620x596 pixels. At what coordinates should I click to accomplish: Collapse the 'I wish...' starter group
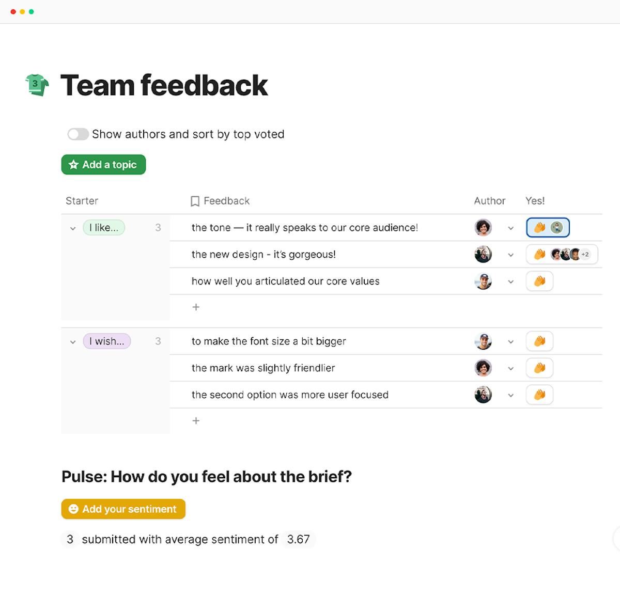click(73, 341)
